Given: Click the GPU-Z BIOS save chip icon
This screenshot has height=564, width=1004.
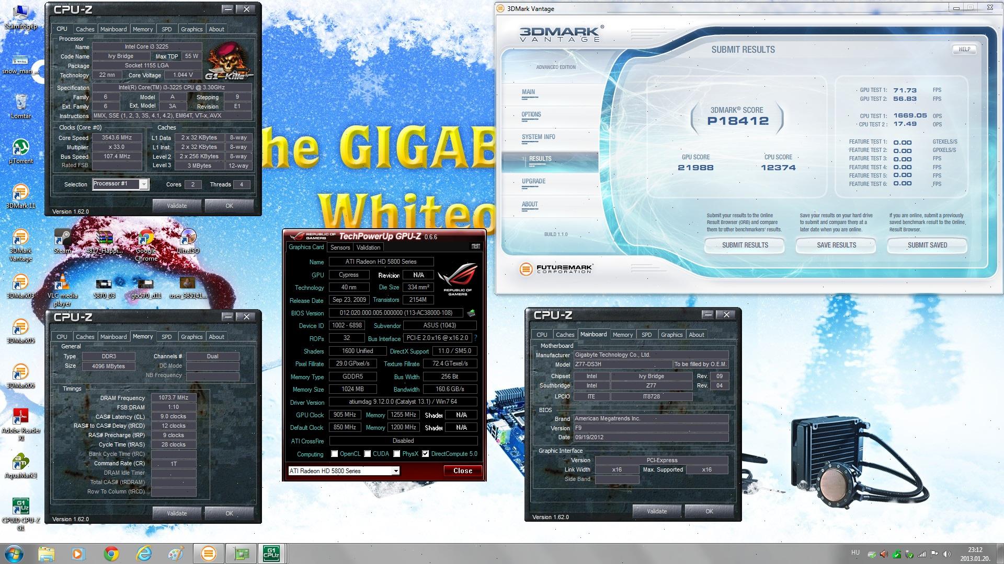Looking at the screenshot, I should point(471,313).
